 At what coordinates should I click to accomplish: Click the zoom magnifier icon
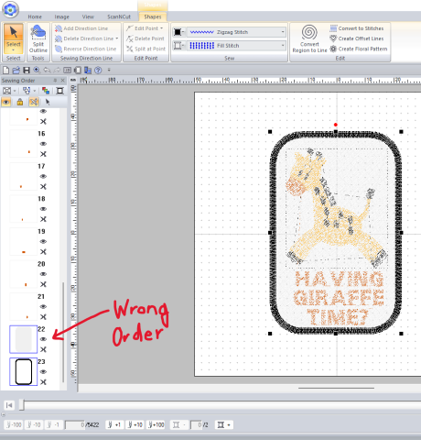pyautogui.click(x=37, y=71)
